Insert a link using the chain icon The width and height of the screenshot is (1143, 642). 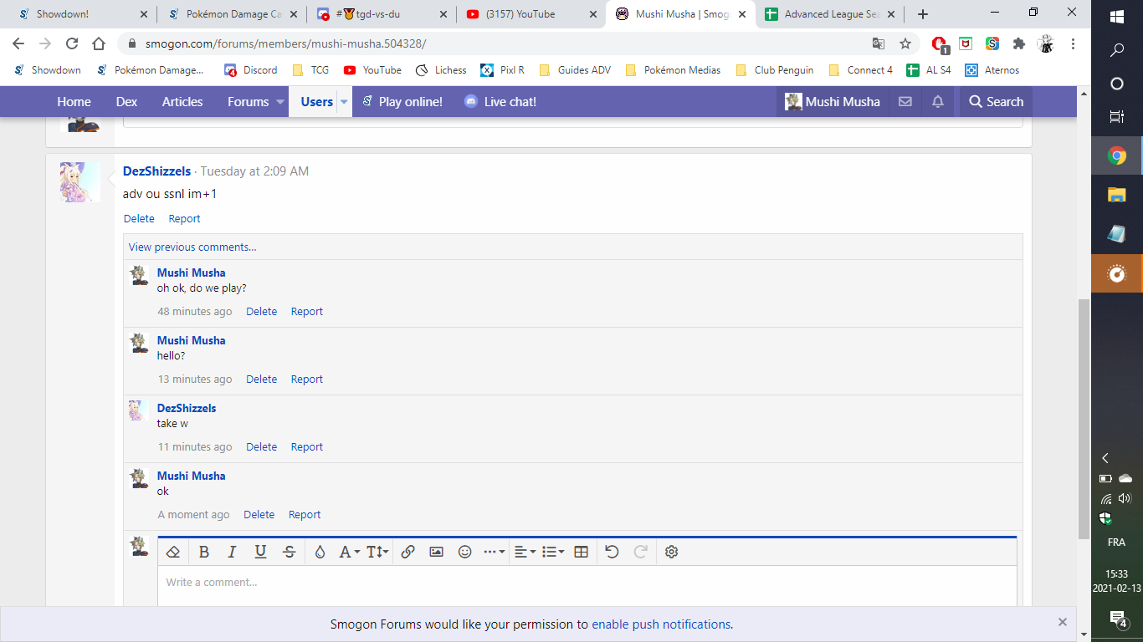coord(407,552)
